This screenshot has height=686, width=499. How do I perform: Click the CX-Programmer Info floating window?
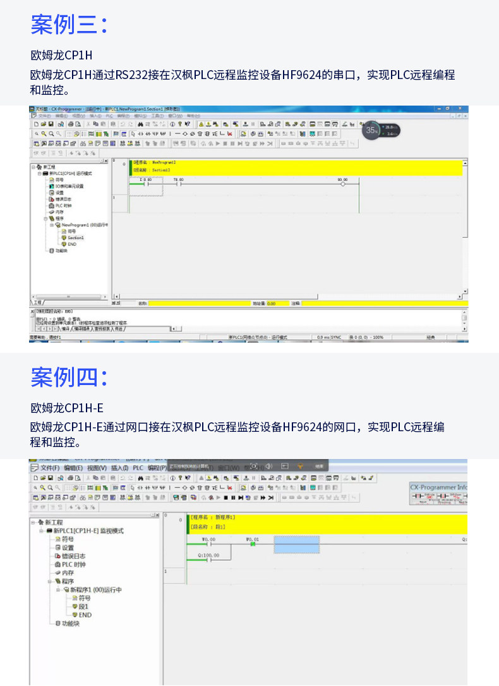coord(438,494)
